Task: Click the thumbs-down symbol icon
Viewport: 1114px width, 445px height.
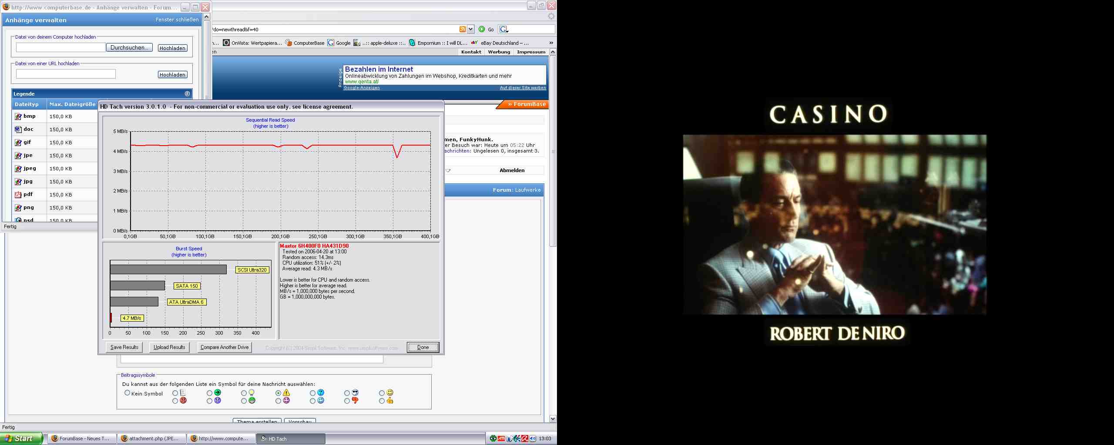Action: (355, 401)
